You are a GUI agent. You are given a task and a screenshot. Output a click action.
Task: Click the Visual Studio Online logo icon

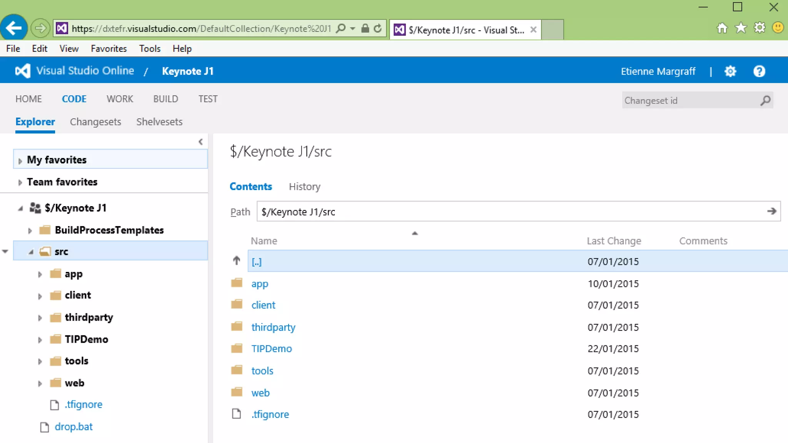(x=23, y=71)
